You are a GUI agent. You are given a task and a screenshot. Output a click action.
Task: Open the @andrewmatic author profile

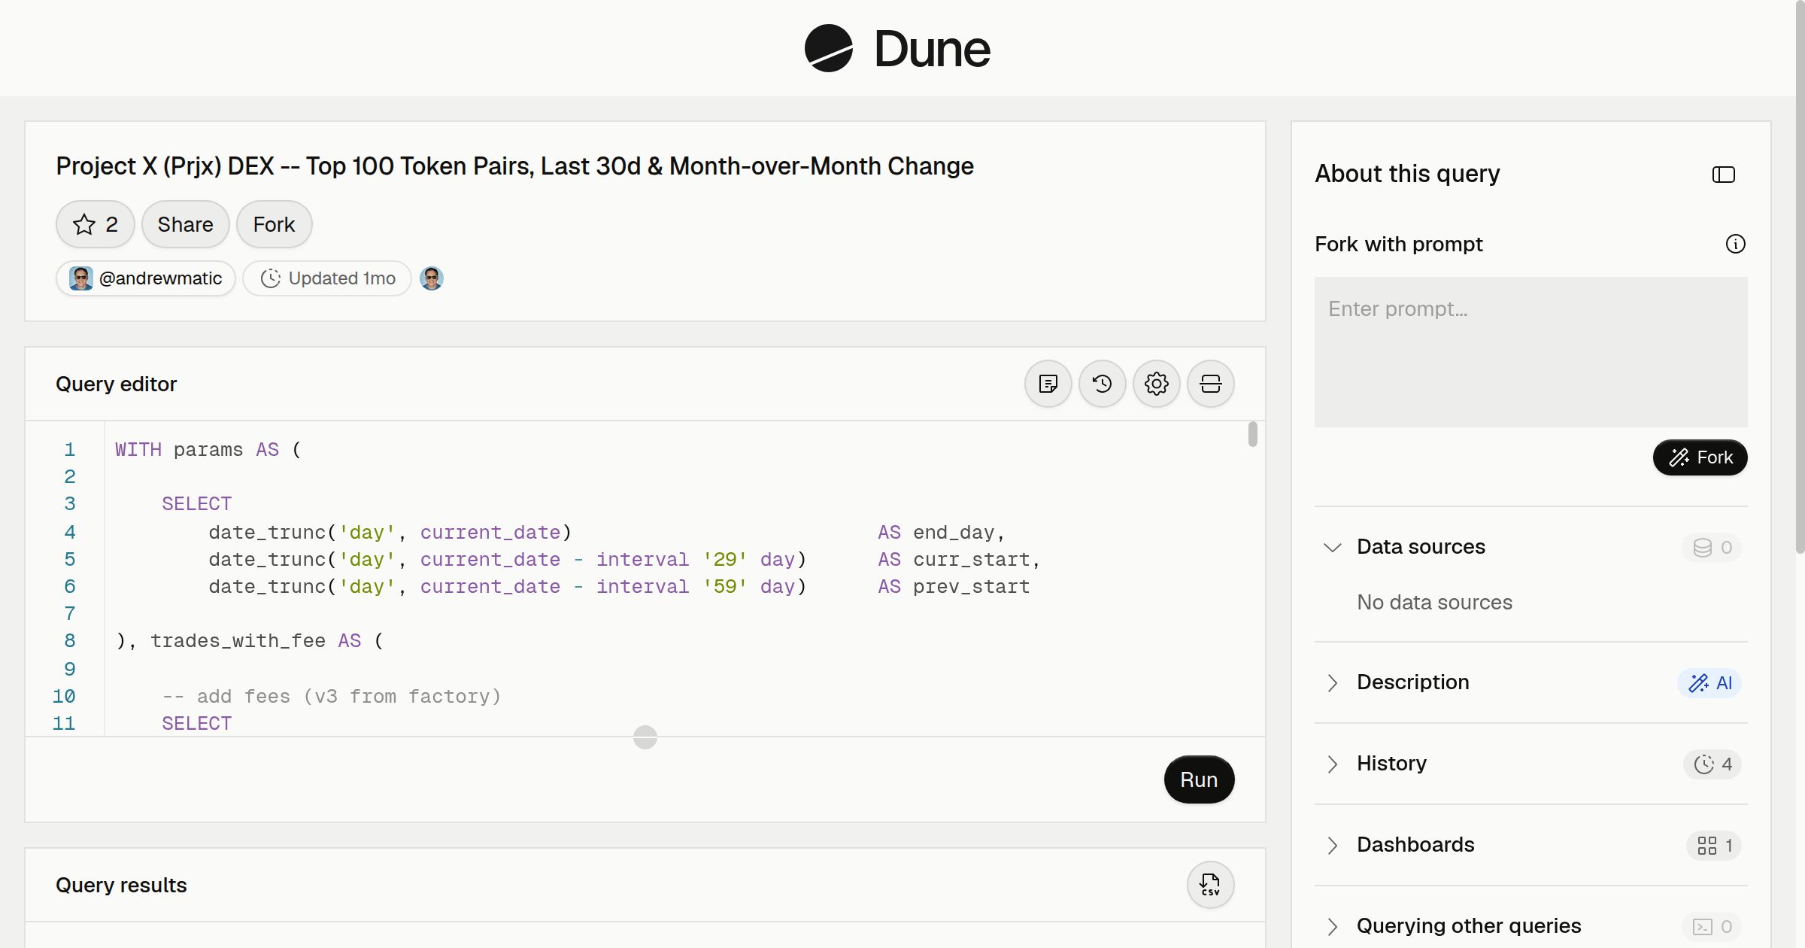point(146,278)
